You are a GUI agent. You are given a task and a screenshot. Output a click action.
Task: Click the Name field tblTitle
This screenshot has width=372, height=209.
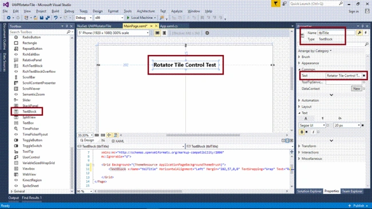[336, 33]
